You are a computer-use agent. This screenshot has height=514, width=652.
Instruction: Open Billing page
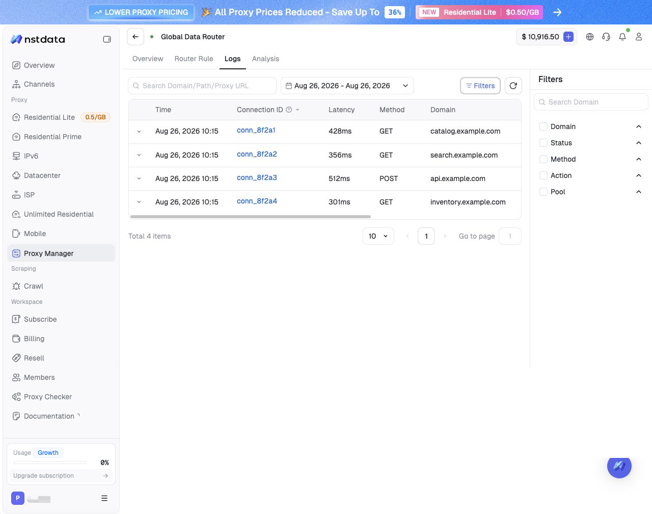[61, 339]
